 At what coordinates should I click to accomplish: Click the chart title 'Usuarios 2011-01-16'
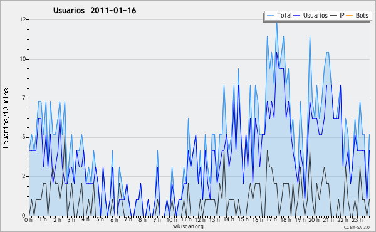95,11
